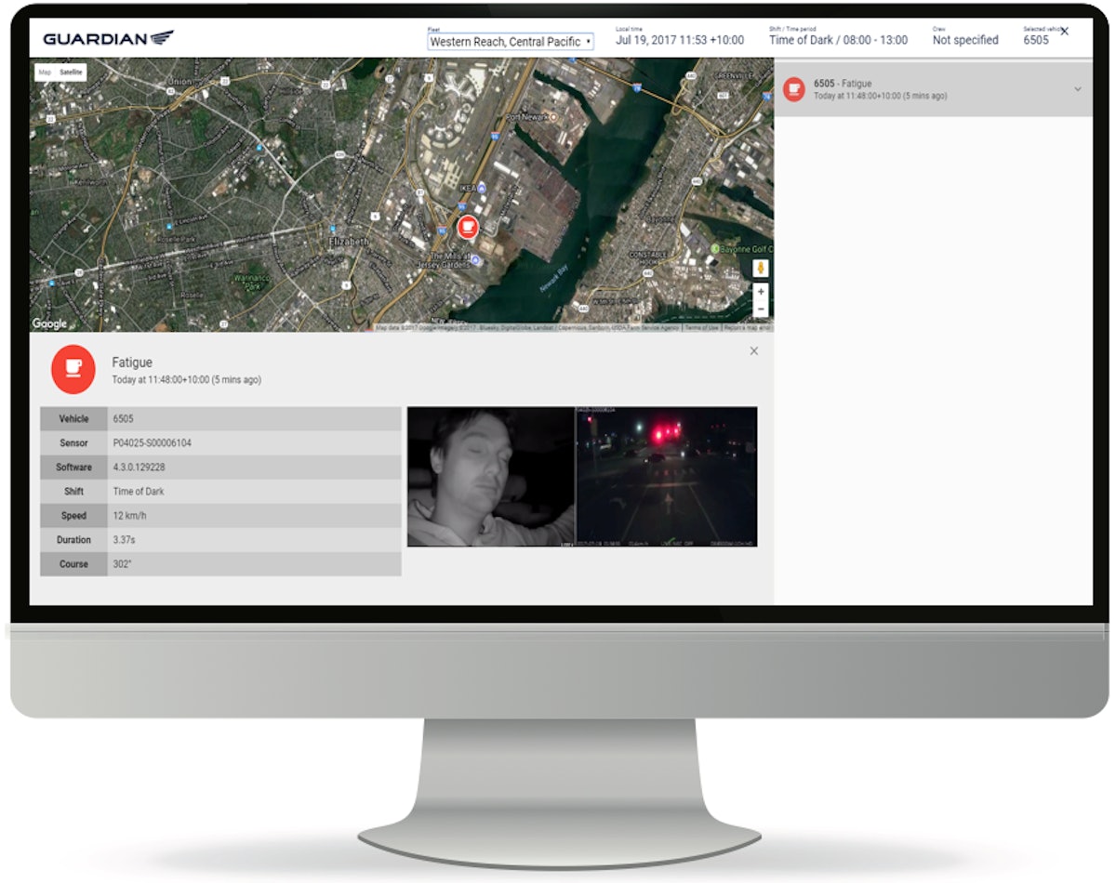Image resolution: width=1116 pixels, height=883 pixels.
Task: View the driver-facing camera thumbnail
Action: [488, 475]
